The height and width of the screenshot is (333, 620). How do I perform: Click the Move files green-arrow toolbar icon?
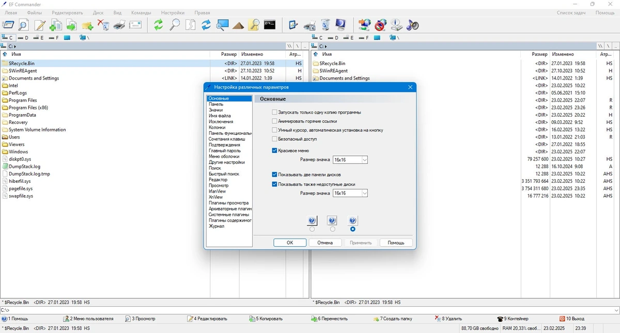(x=71, y=24)
